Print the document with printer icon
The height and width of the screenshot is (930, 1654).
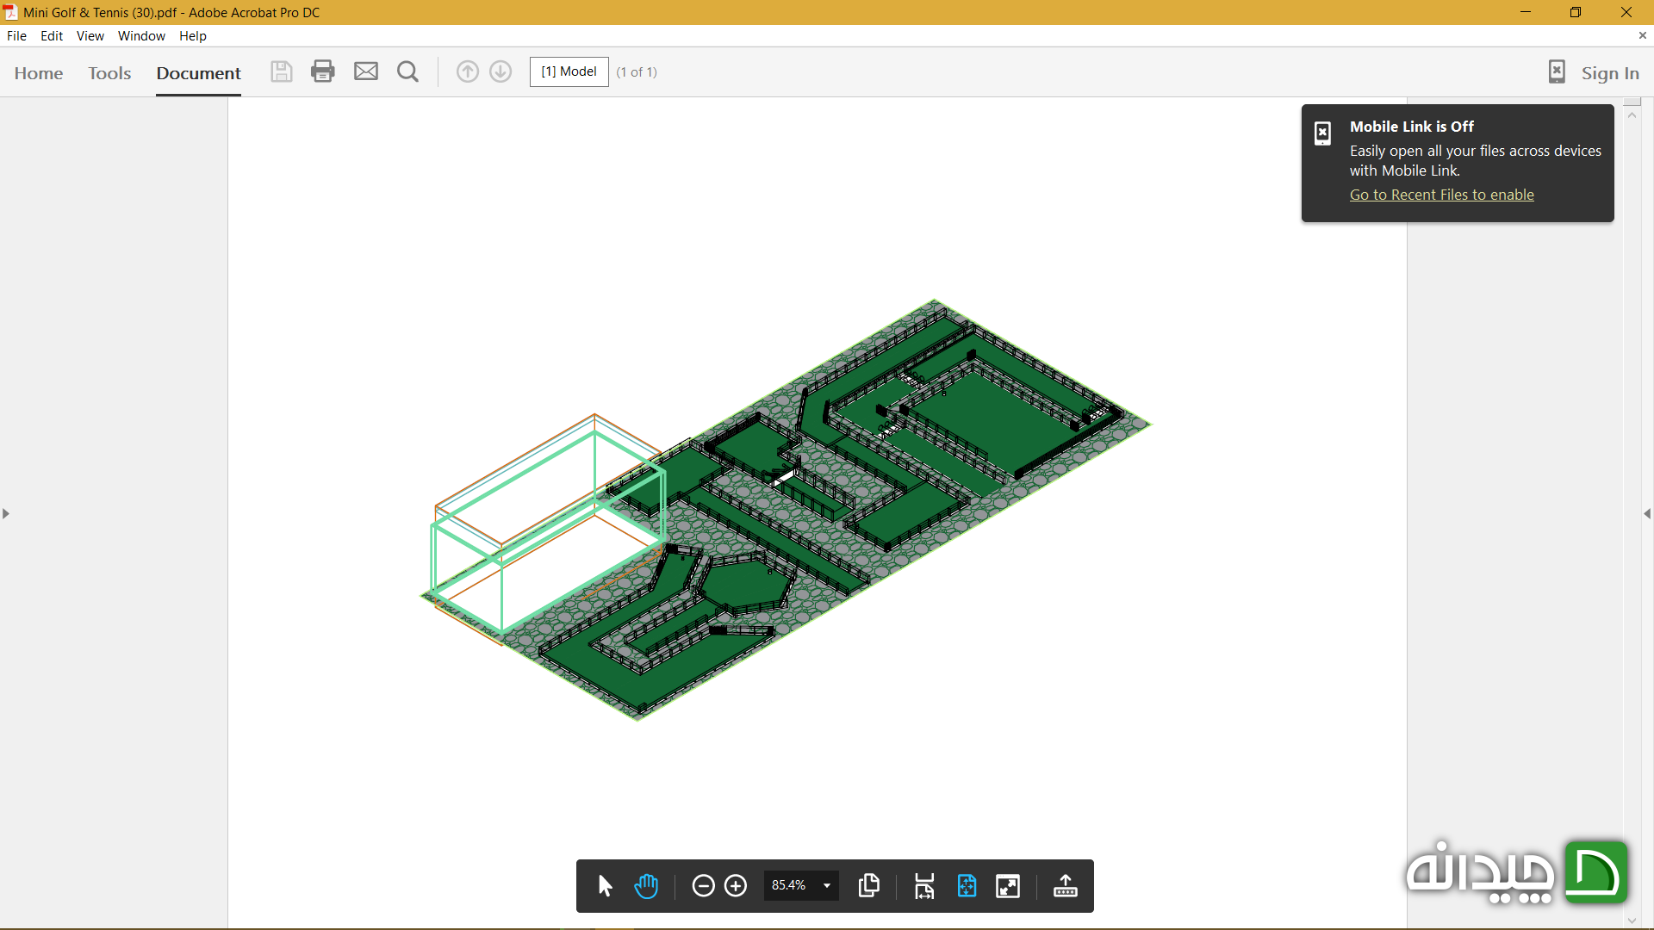point(323,71)
